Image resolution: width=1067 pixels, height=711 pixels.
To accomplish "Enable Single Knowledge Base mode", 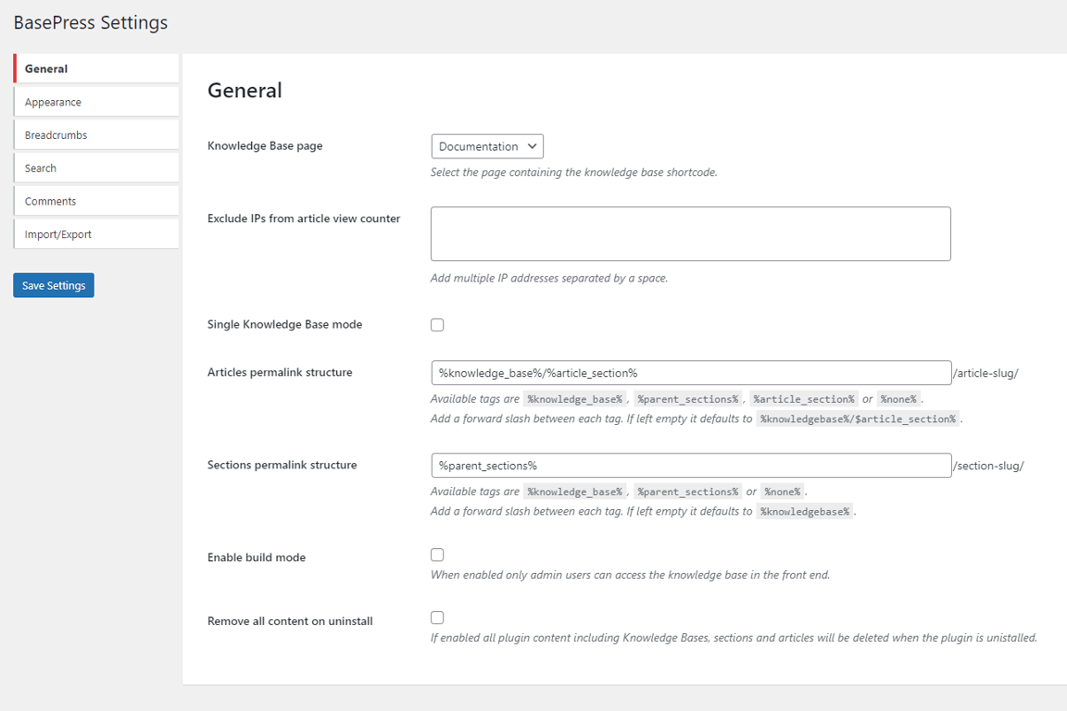I will (436, 324).
